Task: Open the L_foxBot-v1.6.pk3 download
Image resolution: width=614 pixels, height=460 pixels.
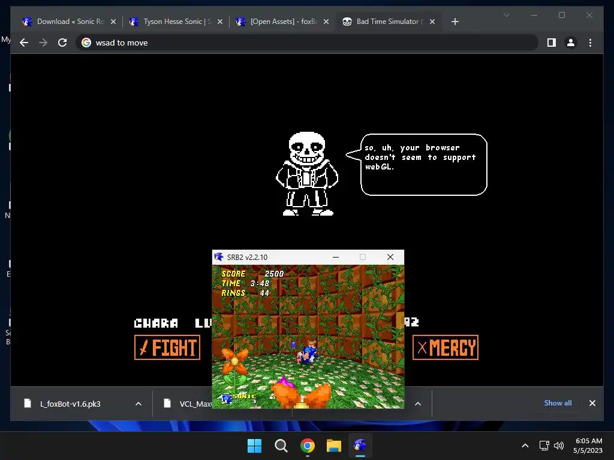Action: [71, 404]
